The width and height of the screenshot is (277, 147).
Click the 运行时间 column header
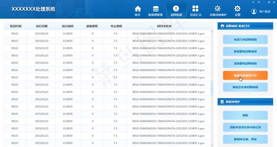(68, 26)
